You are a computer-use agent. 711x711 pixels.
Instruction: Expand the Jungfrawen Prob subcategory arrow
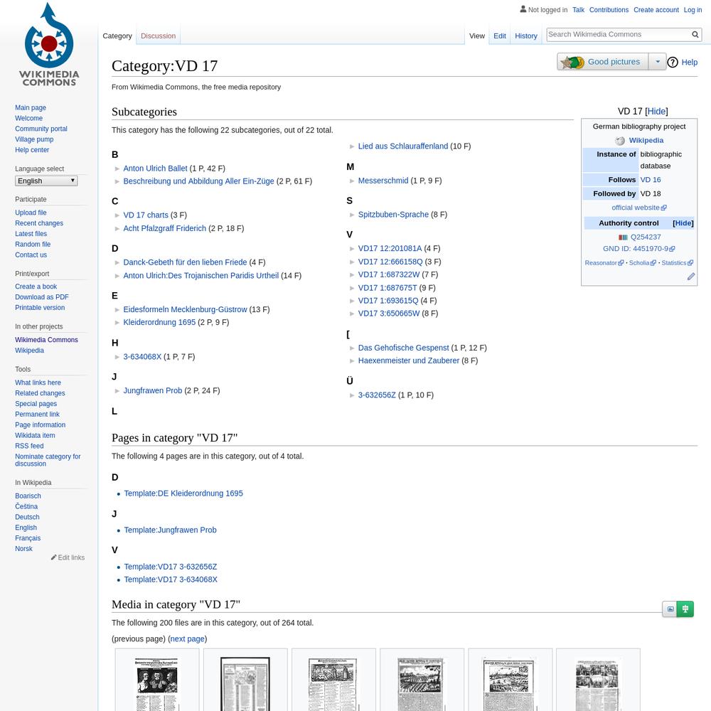point(117,391)
